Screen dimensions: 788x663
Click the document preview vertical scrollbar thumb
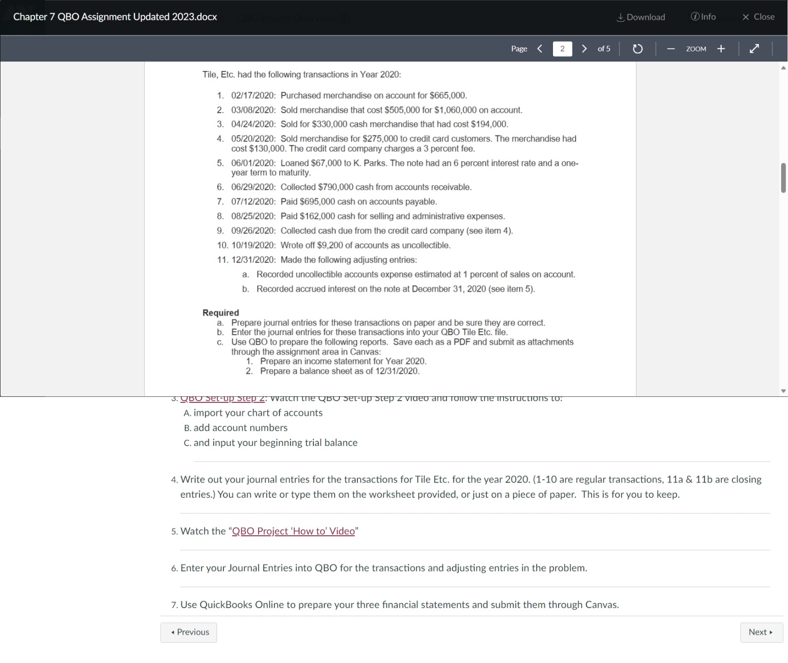[783, 178]
